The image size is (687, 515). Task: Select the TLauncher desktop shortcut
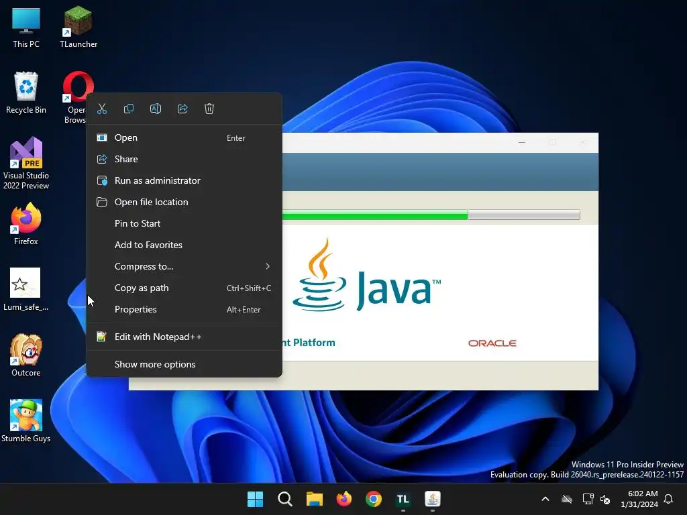pos(78,27)
